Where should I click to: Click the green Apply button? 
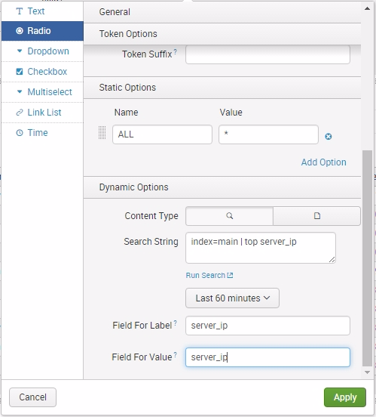[345, 397]
